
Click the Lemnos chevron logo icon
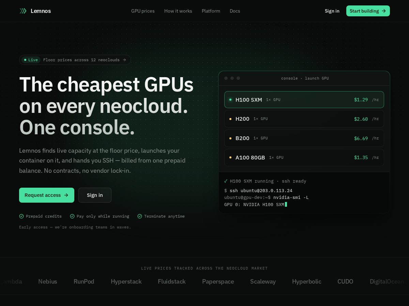[x=23, y=11]
